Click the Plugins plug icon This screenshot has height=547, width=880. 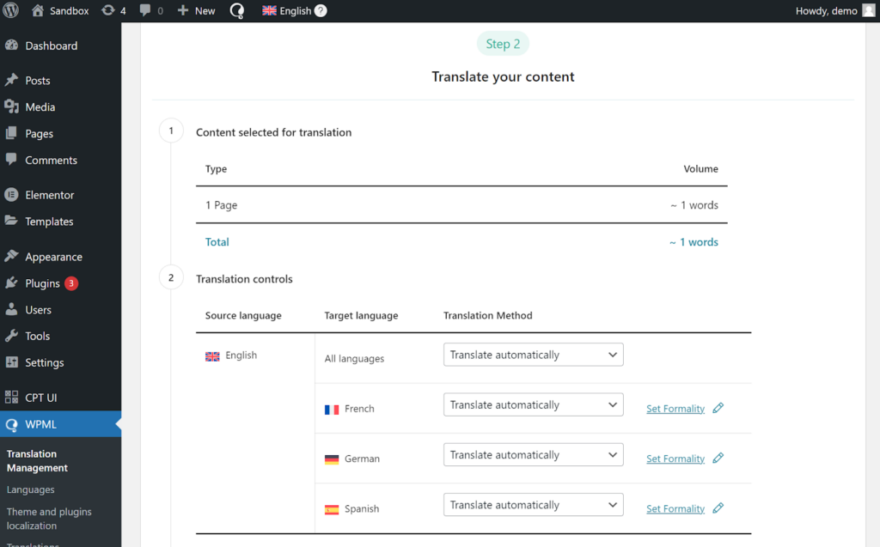(x=11, y=283)
